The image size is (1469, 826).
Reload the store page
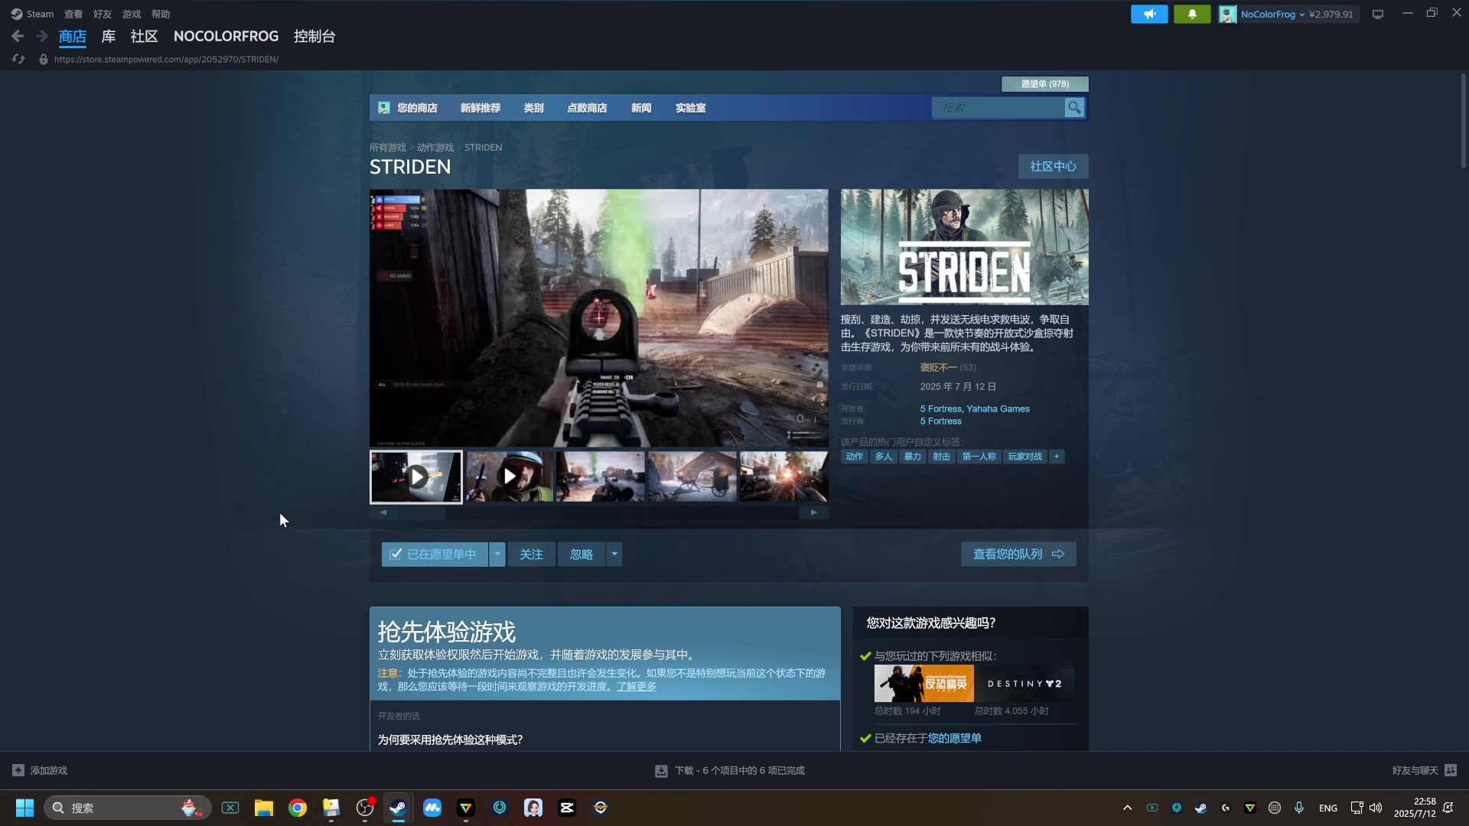point(18,59)
